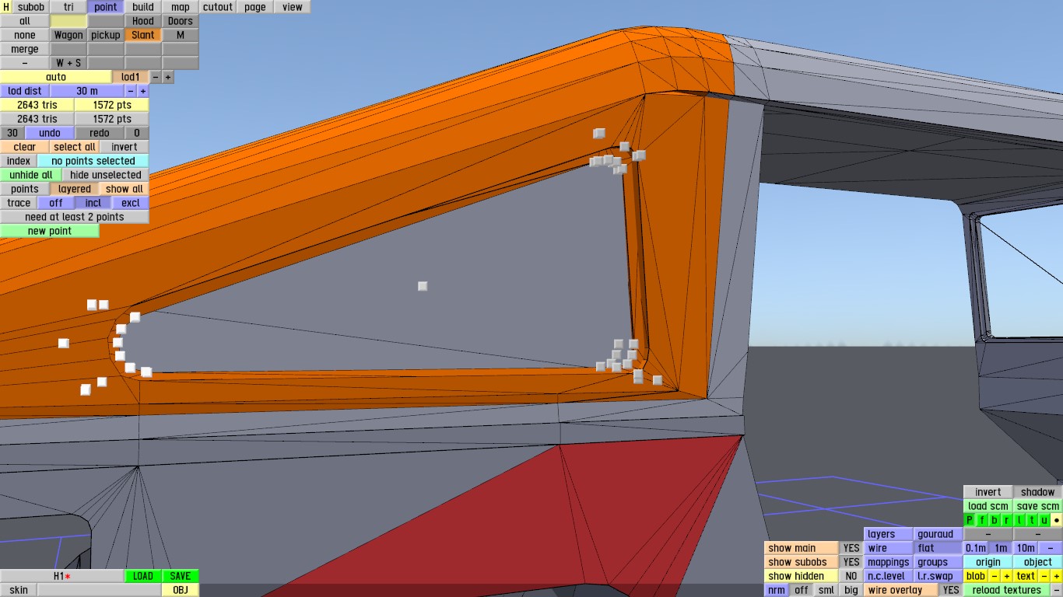This screenshot has width=1063, height=597.
Task: Toggle the YES value beside wire overlay
Action: (951, 590)
